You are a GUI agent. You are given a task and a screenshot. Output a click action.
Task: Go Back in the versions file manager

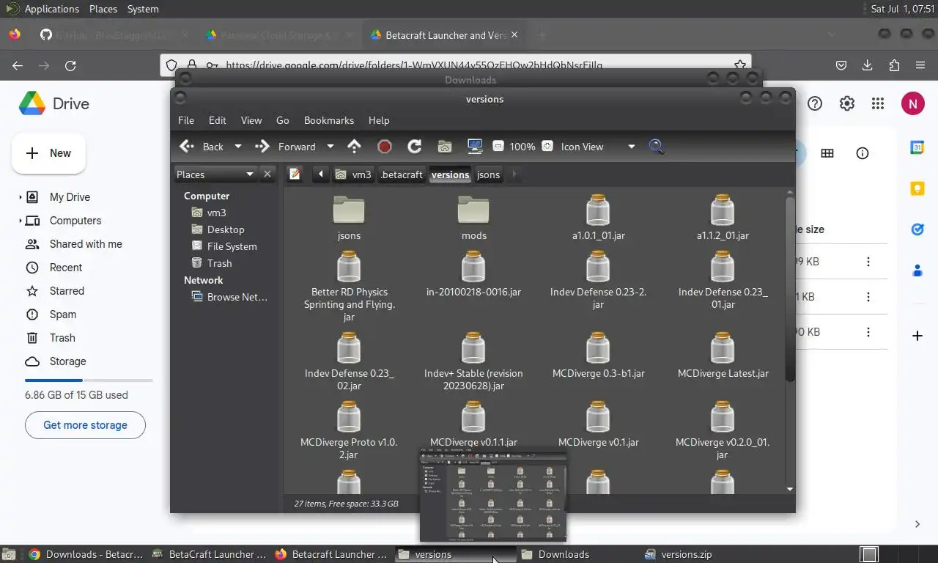202,147
